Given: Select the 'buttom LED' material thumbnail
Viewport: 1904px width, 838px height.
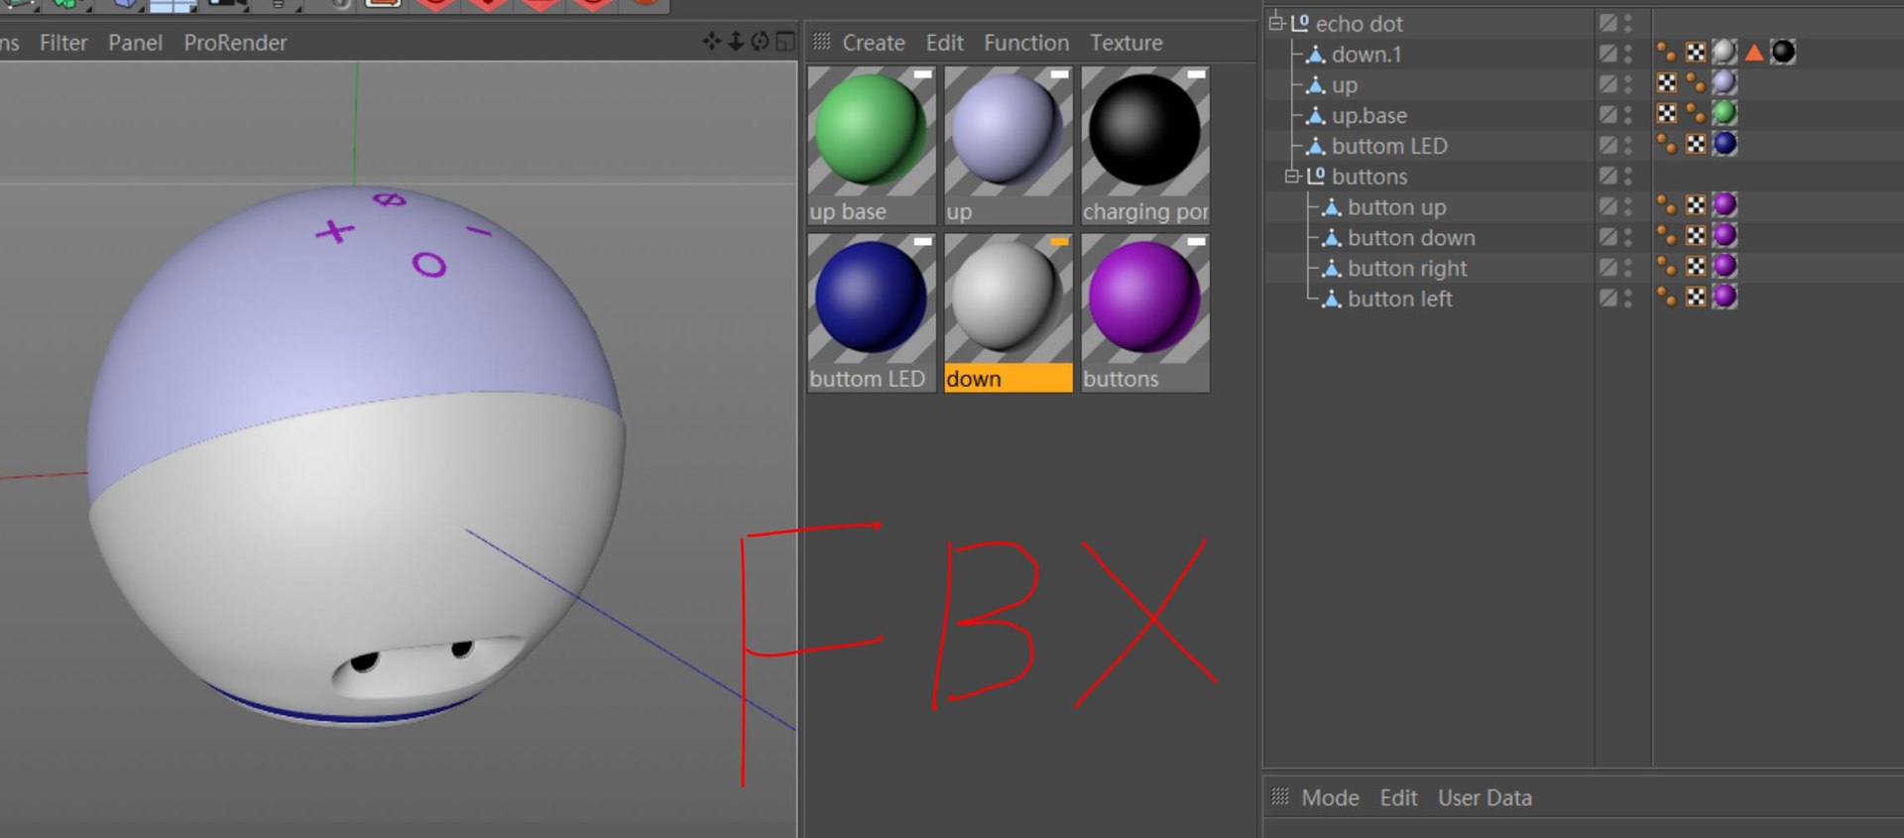Looking at the screenshot, I should [x=872, y=299].
